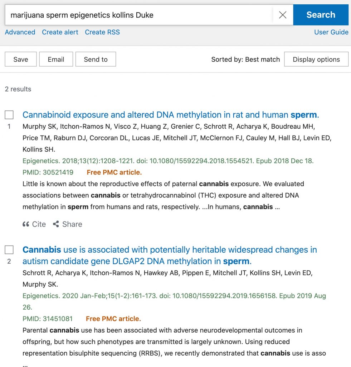Create an RSS feed for this search
The image size is (351, 367).
[x=102, y=32]
